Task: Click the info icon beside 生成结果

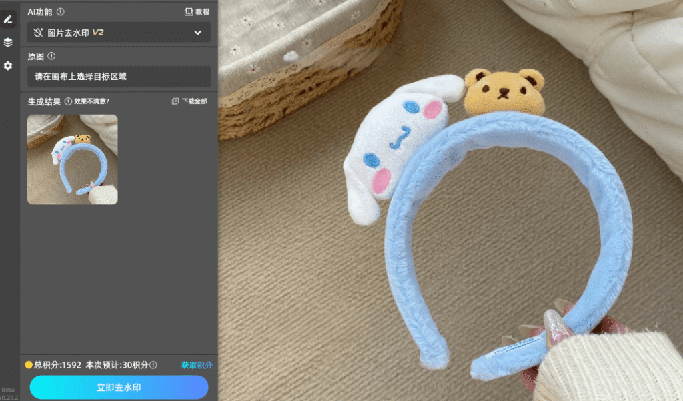Action: pyautogui.click(x=68, y=101)
